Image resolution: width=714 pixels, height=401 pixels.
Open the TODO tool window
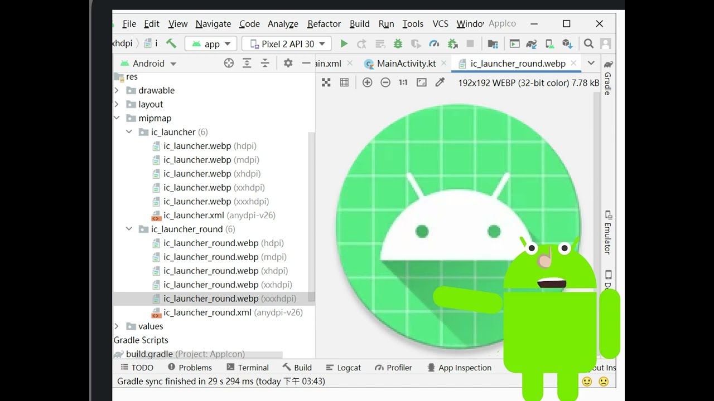pyautogui.click(x=137, y=368)
